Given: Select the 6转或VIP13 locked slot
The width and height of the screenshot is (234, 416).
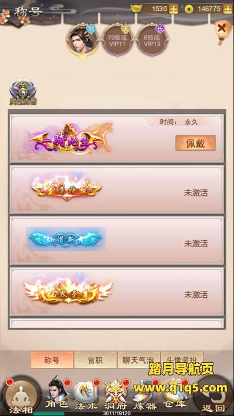Looking at the screenshot, I should pyautogui.click(x=152, y=40).
